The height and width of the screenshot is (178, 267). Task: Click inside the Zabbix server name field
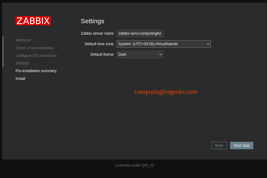[x=140, y=33]
